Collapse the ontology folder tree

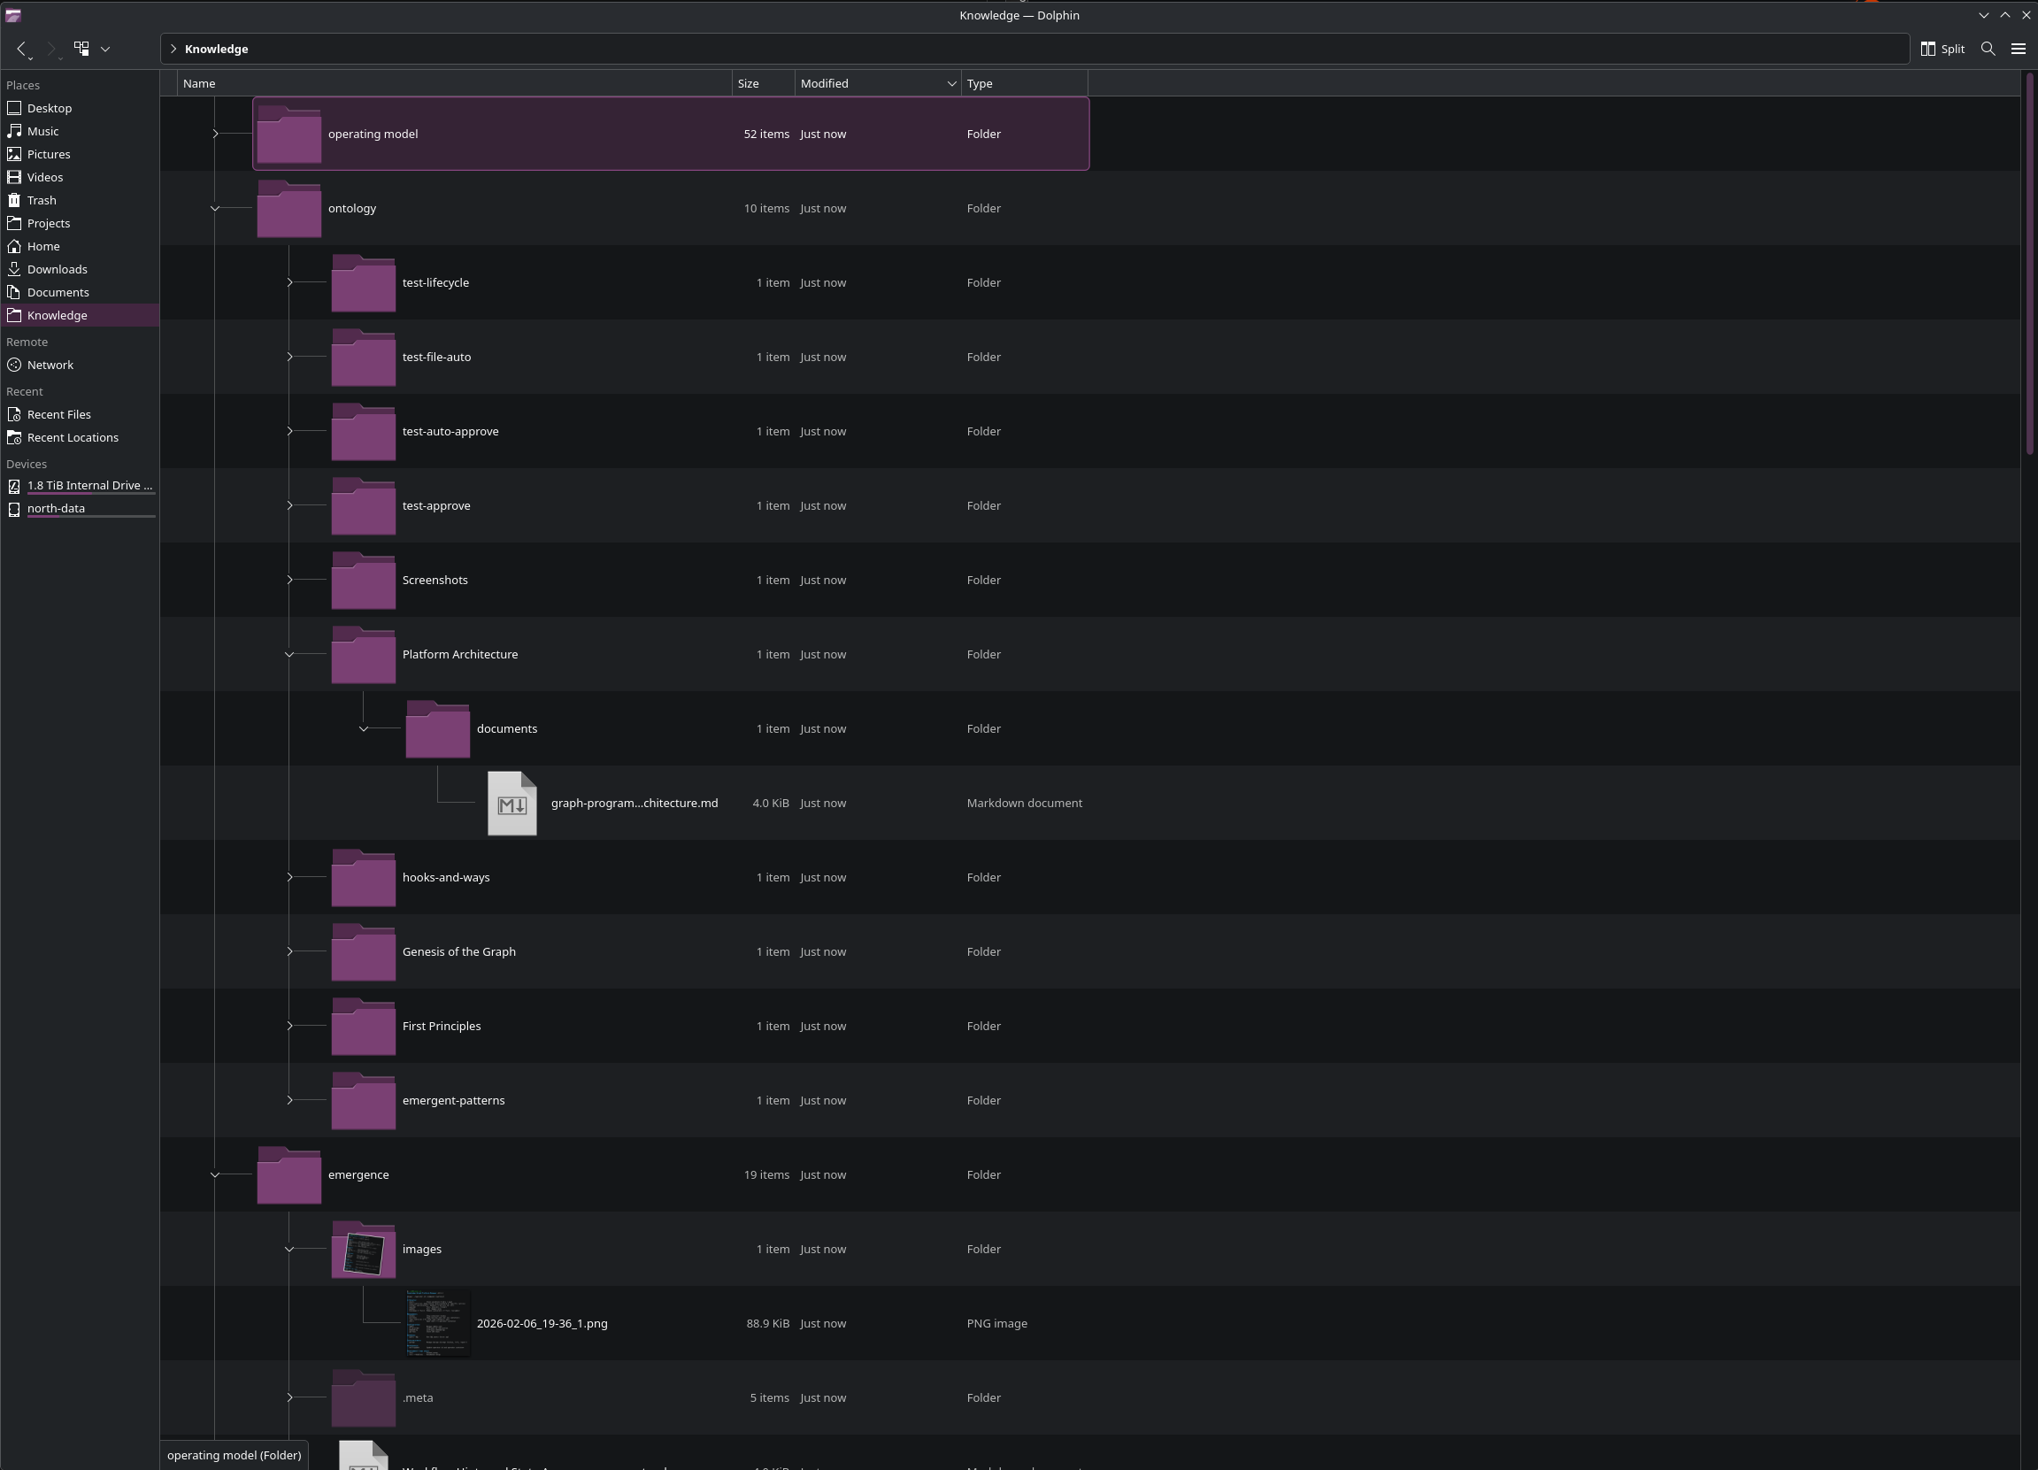tap(215, 208)
